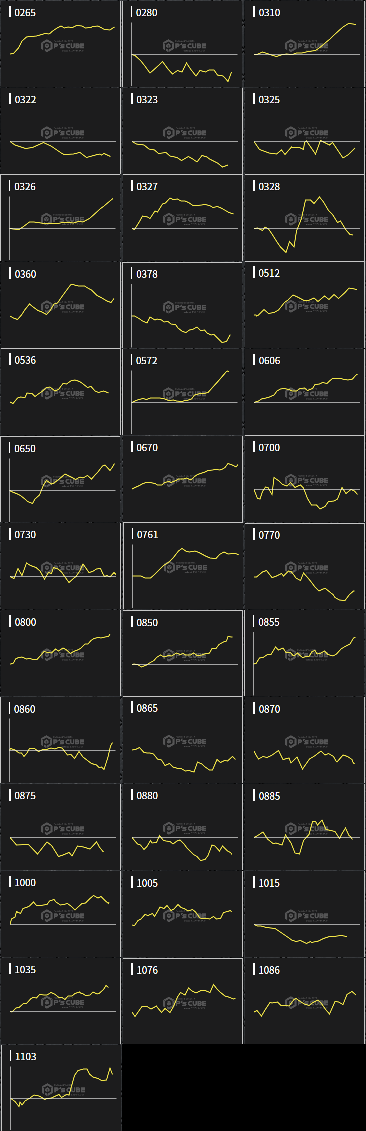The image size is (366, 1131).
Task: View the 0323 chart panel
Action: pyautogui.click(x=183, y=131)
